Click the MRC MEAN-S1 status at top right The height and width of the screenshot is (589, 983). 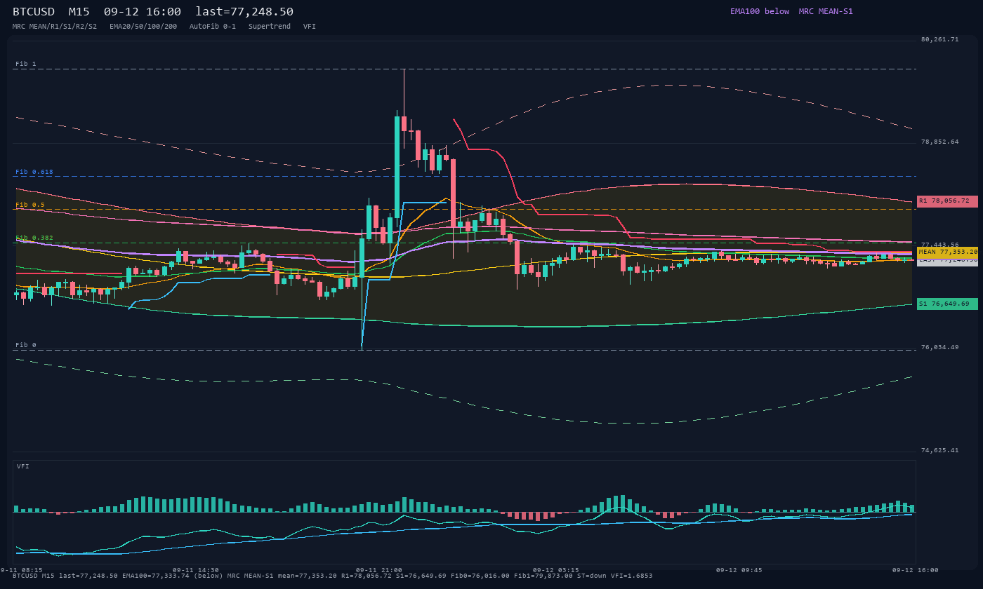[x=826, y=11]
